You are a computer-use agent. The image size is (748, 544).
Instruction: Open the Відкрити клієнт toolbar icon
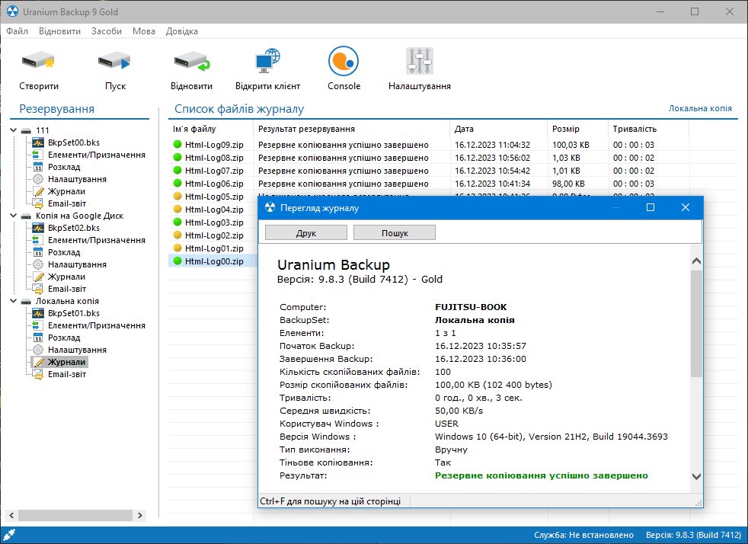pos(267,61)
